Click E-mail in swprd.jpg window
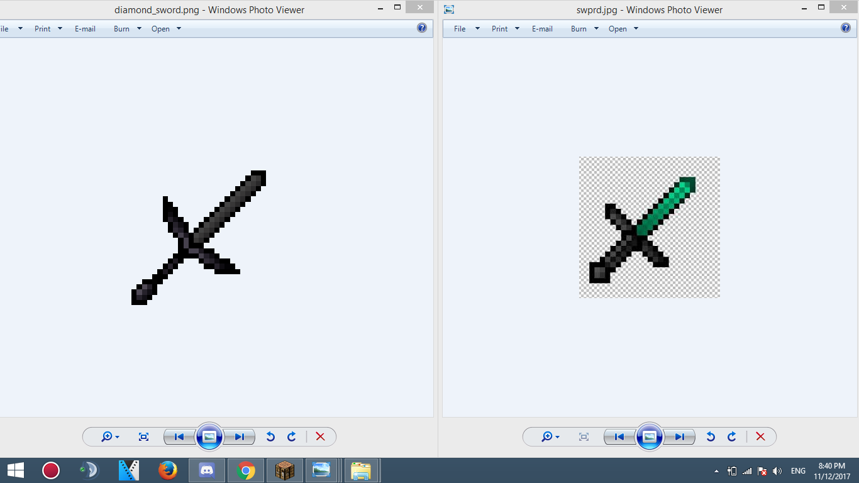The width and height of the screenshot is (859, 483). [542, 29]
